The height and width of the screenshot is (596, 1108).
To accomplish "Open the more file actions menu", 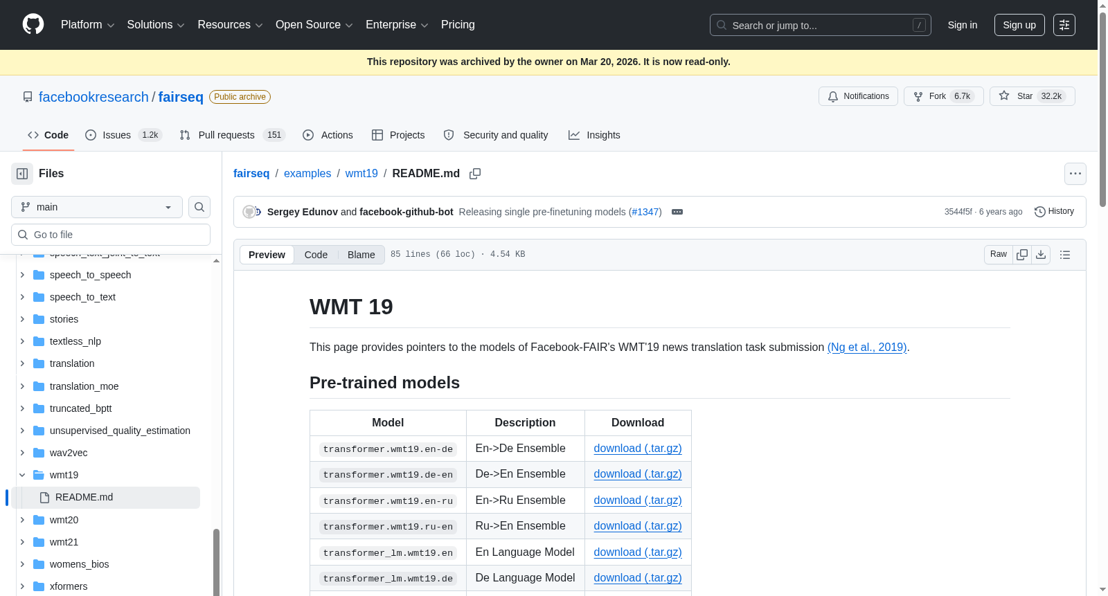I will pyautogui.click(x=1075, y=174).
